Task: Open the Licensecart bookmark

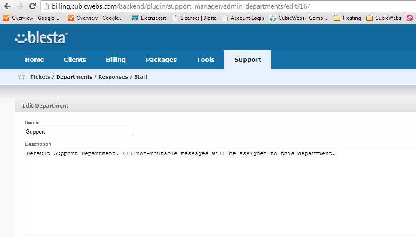Action: 149,18
